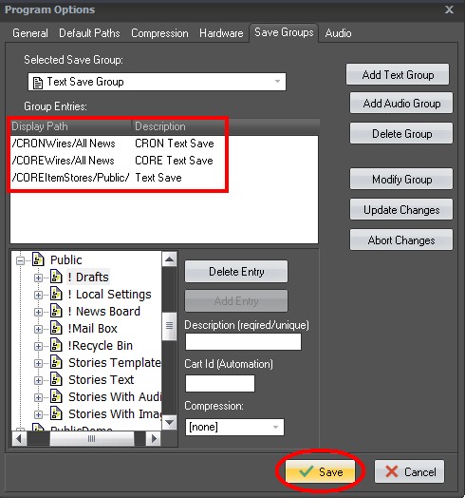Screen dimensions: 465x498
Task: Switch to the Default Paths tab
Action: (89, 33)
